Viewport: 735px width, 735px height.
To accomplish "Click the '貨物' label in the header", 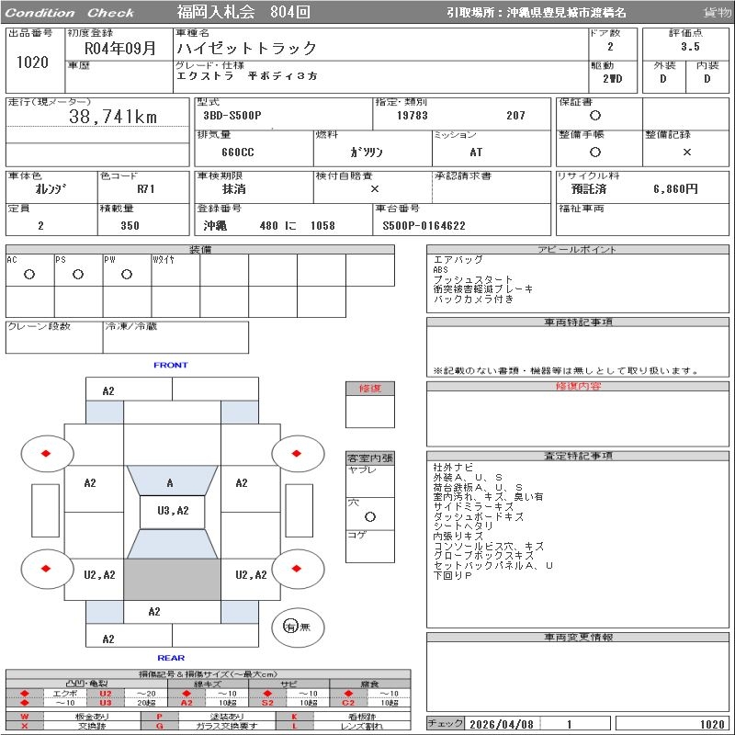I will point(717,13).
